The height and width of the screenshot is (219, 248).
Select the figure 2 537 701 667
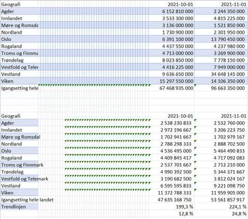(176, 165)
